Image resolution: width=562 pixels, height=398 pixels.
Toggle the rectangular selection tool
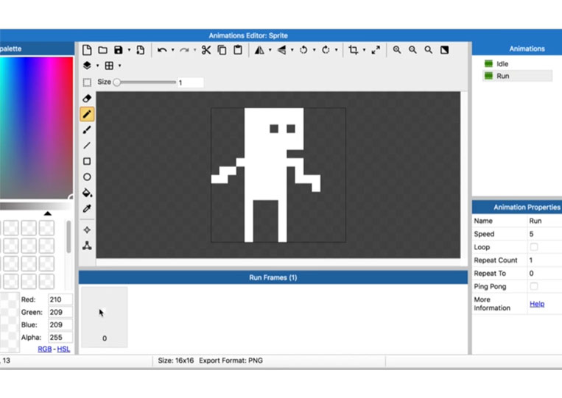(87, 82)
